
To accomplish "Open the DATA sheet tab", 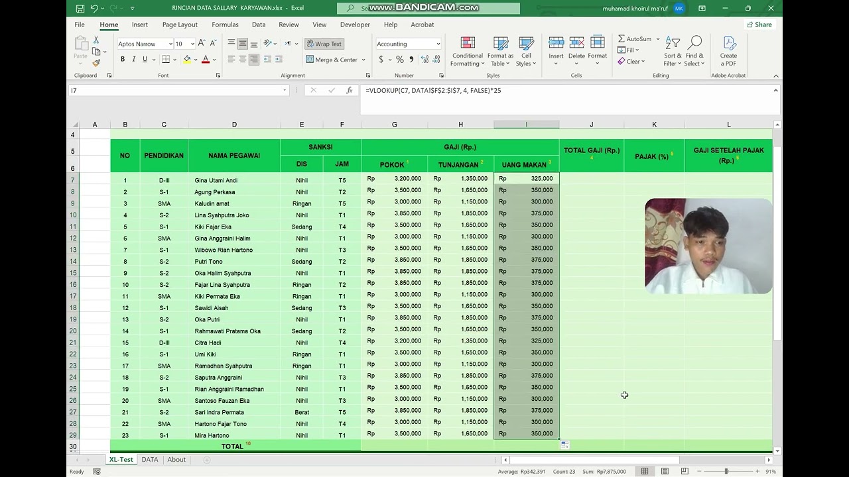I will 150,460.
